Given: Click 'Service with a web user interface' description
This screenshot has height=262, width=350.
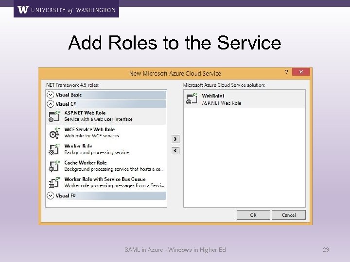Looking at the screenshot, I should (x=98, y=119).
